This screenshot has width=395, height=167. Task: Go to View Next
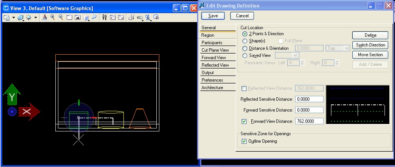coord(121,18)
